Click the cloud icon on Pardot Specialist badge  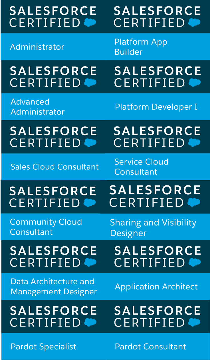[90, 322]
